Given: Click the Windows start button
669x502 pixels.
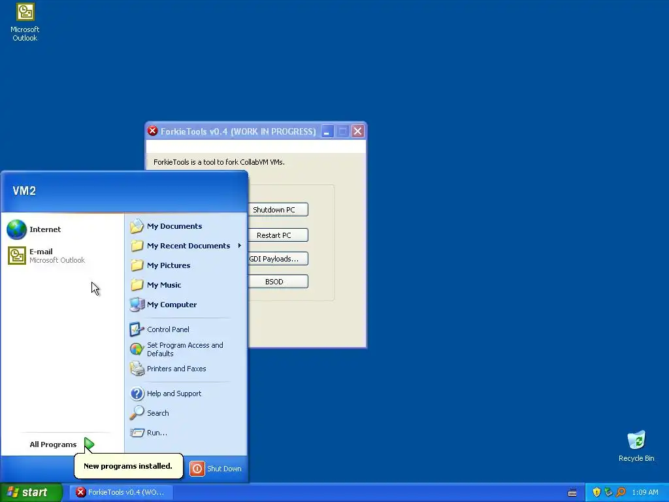Looking at the screenshot, I should coord(31,492).
